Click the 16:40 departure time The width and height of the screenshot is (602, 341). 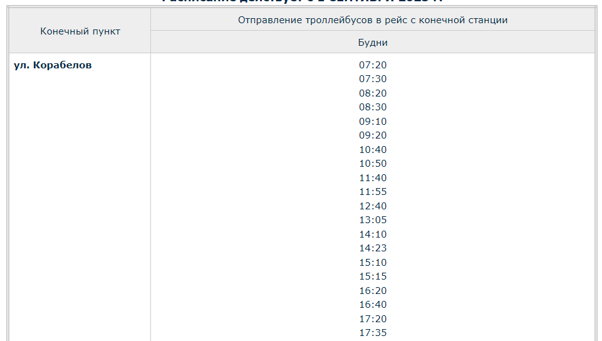(x=372, y=305)
